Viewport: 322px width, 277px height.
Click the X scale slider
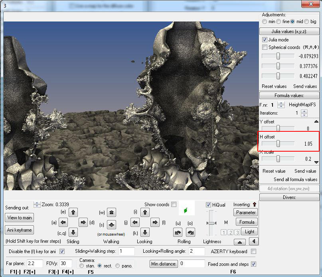[278, 158]
